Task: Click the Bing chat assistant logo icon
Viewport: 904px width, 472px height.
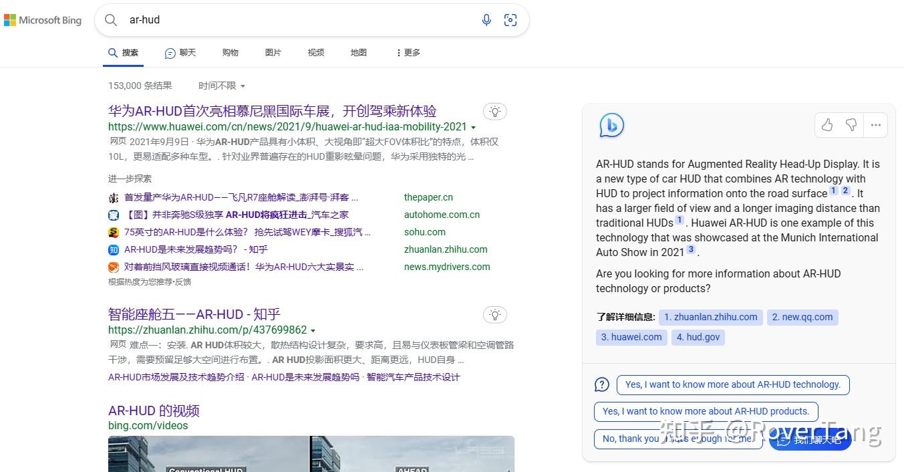Action: pos(611,124)
